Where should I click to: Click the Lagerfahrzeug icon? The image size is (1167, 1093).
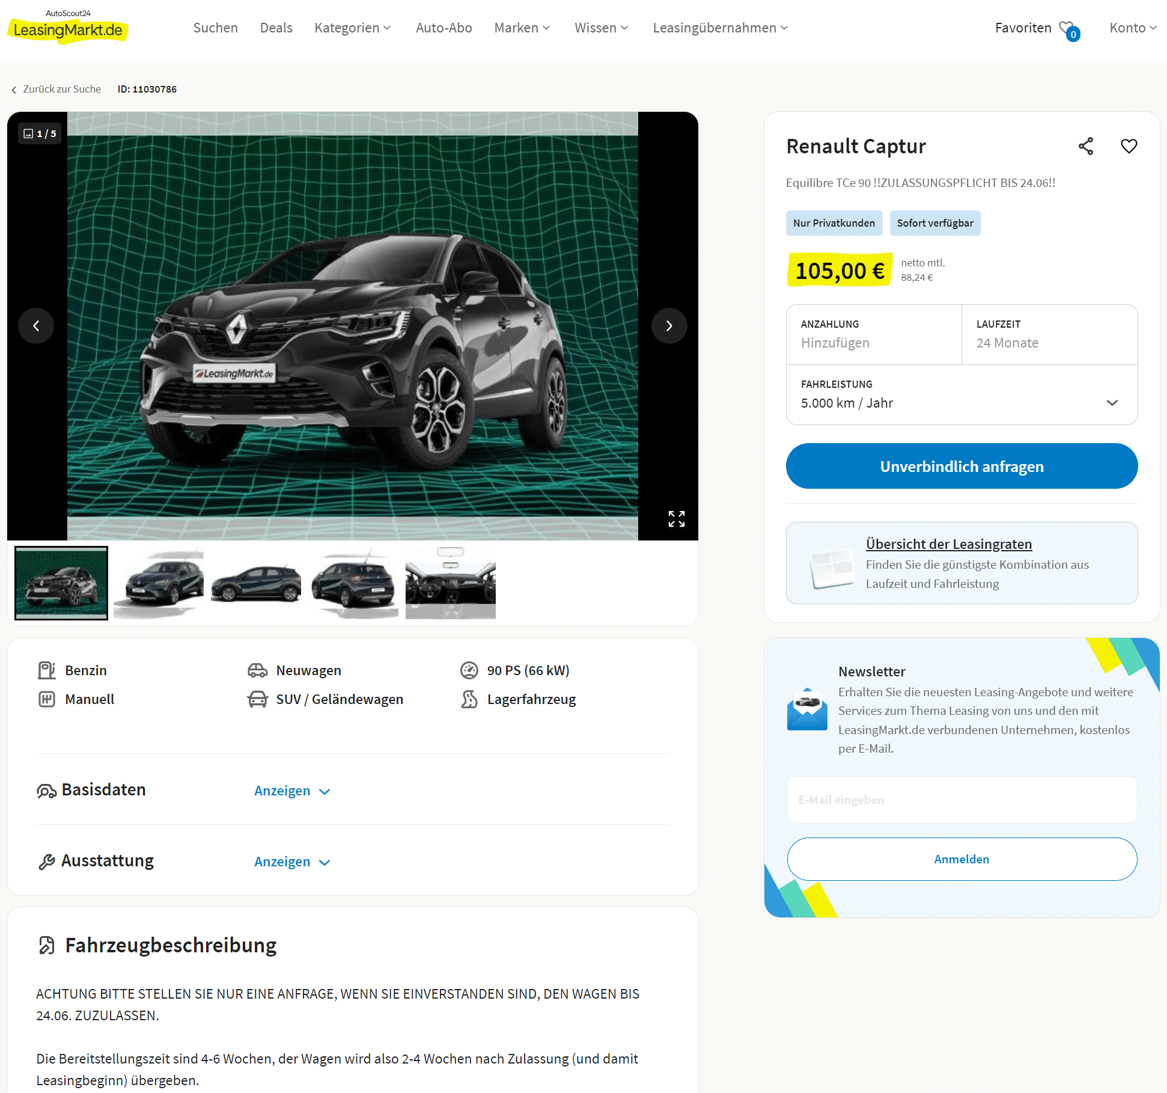pyautogui.click(x=469, y=699)
